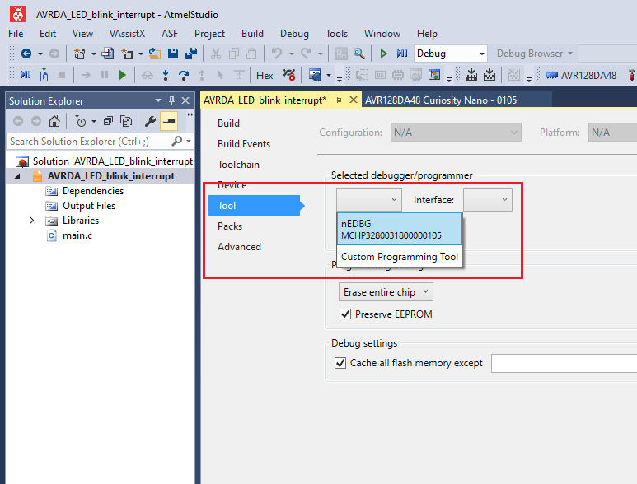Open the Debug menu
637x484 pixels.
[x=294, y=34]
